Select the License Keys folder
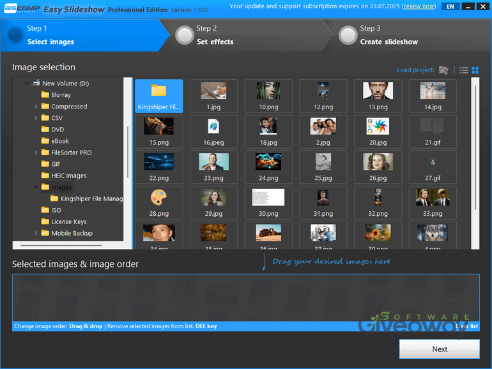 tap(64, 222)
